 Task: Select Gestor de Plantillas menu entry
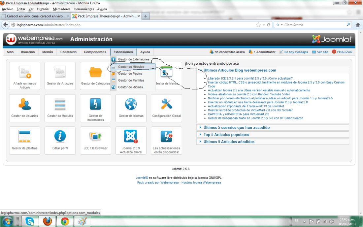tap(133, 80)
